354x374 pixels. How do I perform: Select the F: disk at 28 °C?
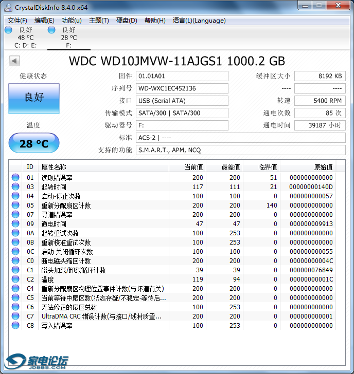pyautogui.click(x=69, y=38)
